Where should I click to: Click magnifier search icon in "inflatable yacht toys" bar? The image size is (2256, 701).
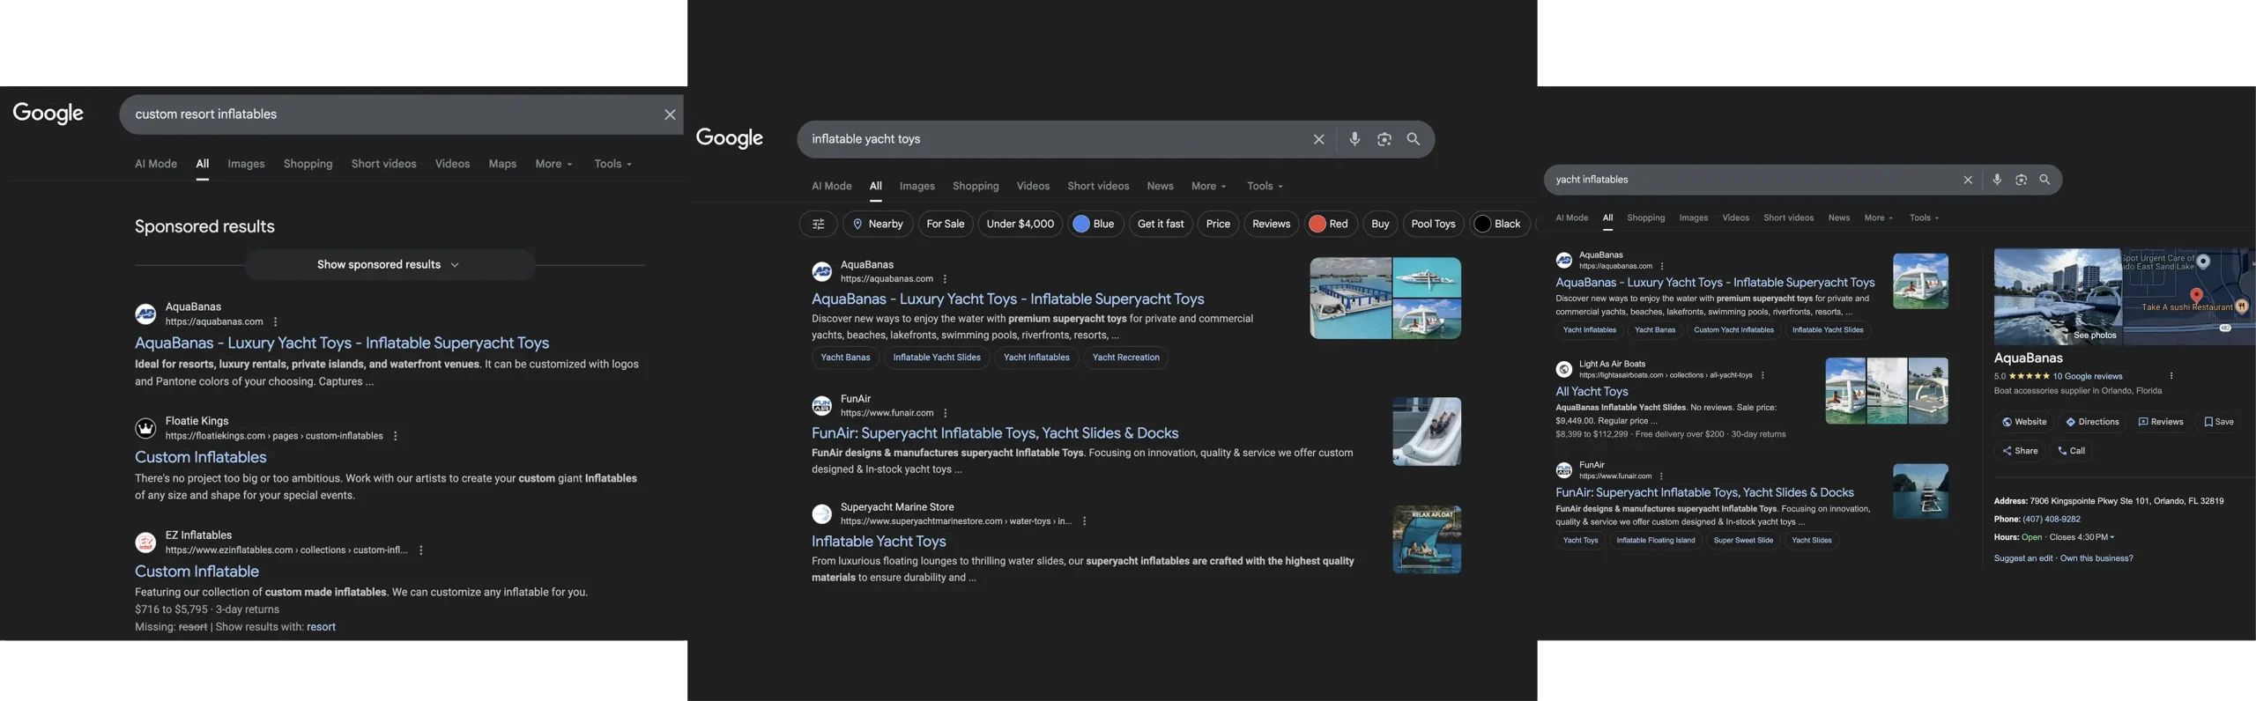click(x=1414, y=139)
